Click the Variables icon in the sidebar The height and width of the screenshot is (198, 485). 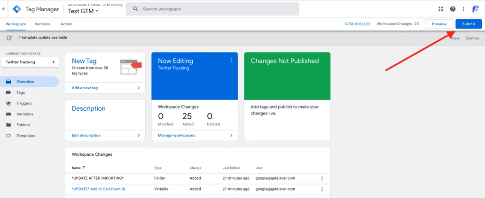8,114
